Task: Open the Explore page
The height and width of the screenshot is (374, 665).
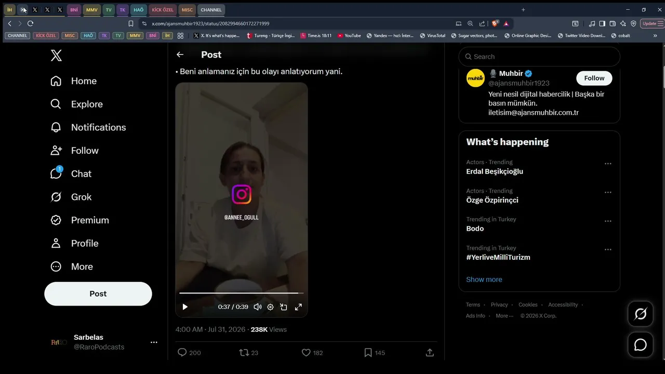Action: pyautogui.click(x=76, y=104)
